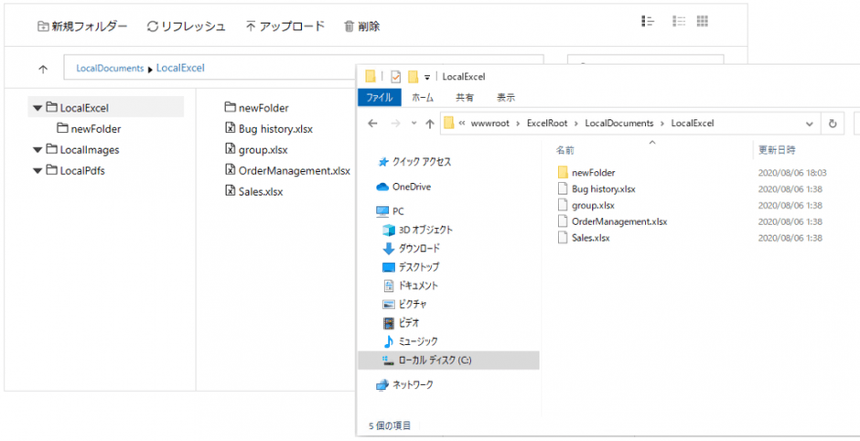Click Explorer back arrow button
The height and width of the screenshot is (441, 860).
tap(373, 124)
